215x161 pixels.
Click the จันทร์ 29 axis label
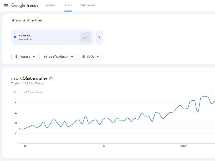pos(183,146)
